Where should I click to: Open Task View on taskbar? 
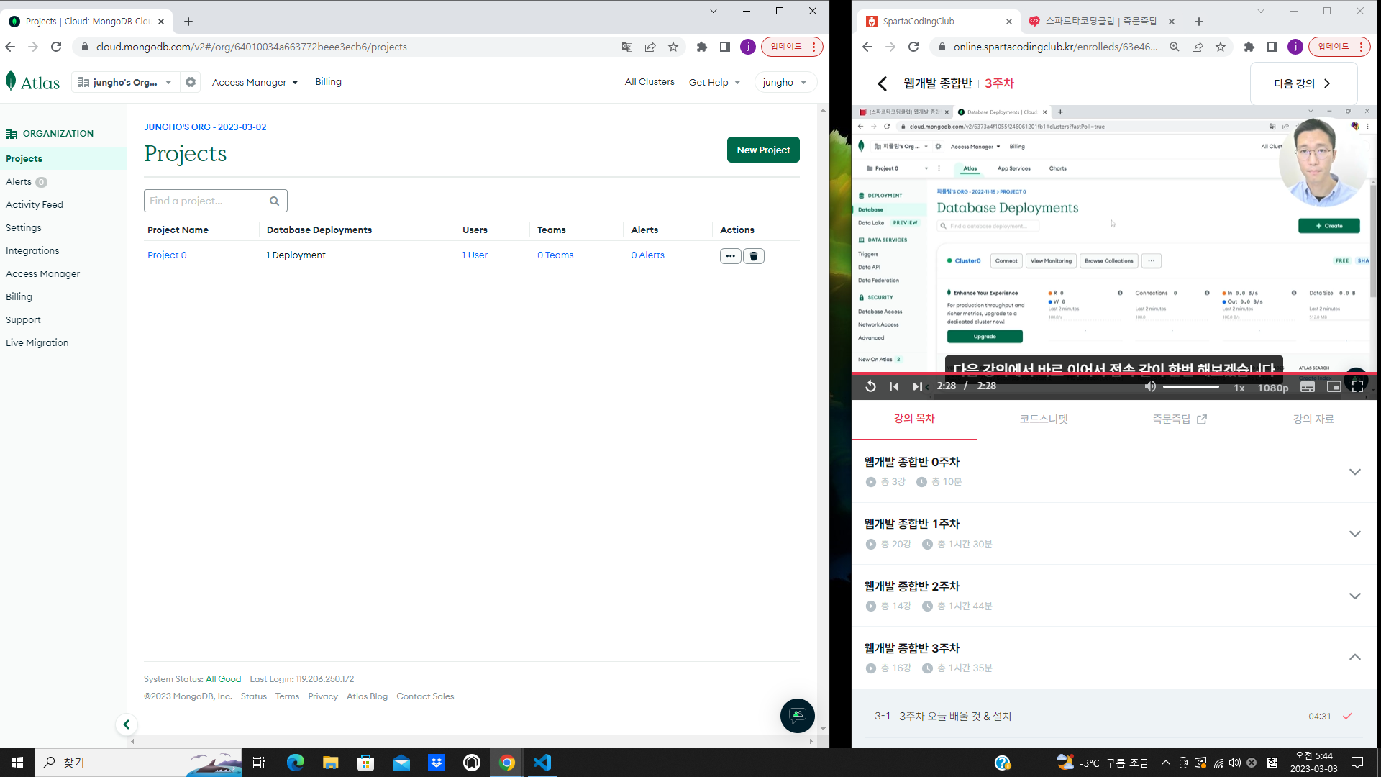click(259, 763)
